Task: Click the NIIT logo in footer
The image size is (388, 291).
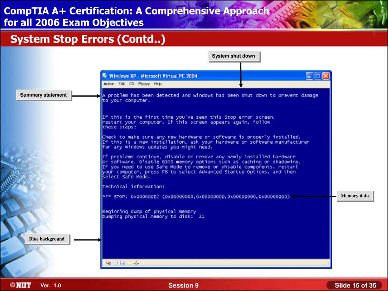Action: [21, 285]
